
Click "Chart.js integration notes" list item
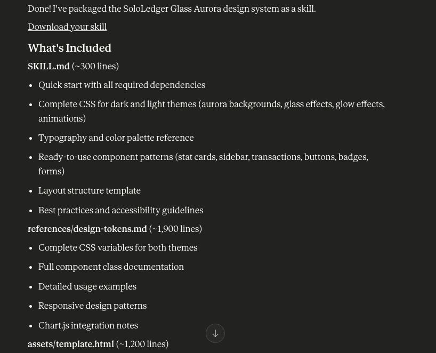pos(88,325)
